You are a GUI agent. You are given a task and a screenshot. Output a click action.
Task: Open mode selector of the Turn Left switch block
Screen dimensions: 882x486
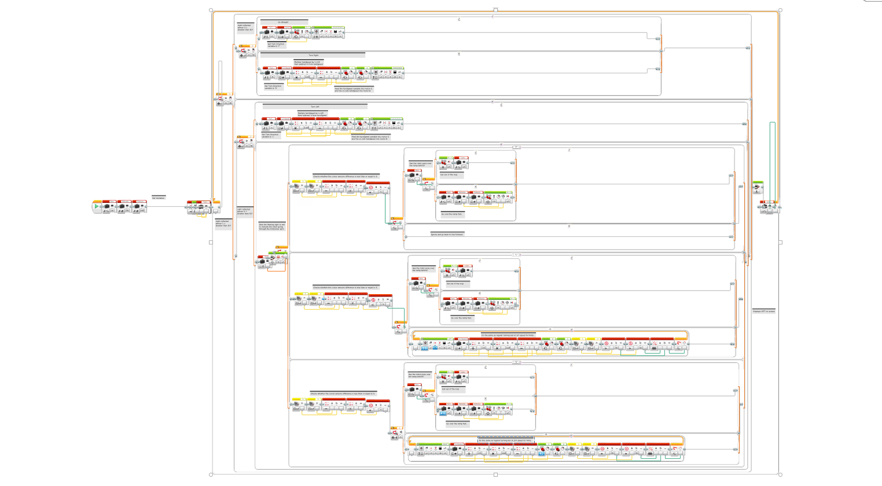(240, 146)
